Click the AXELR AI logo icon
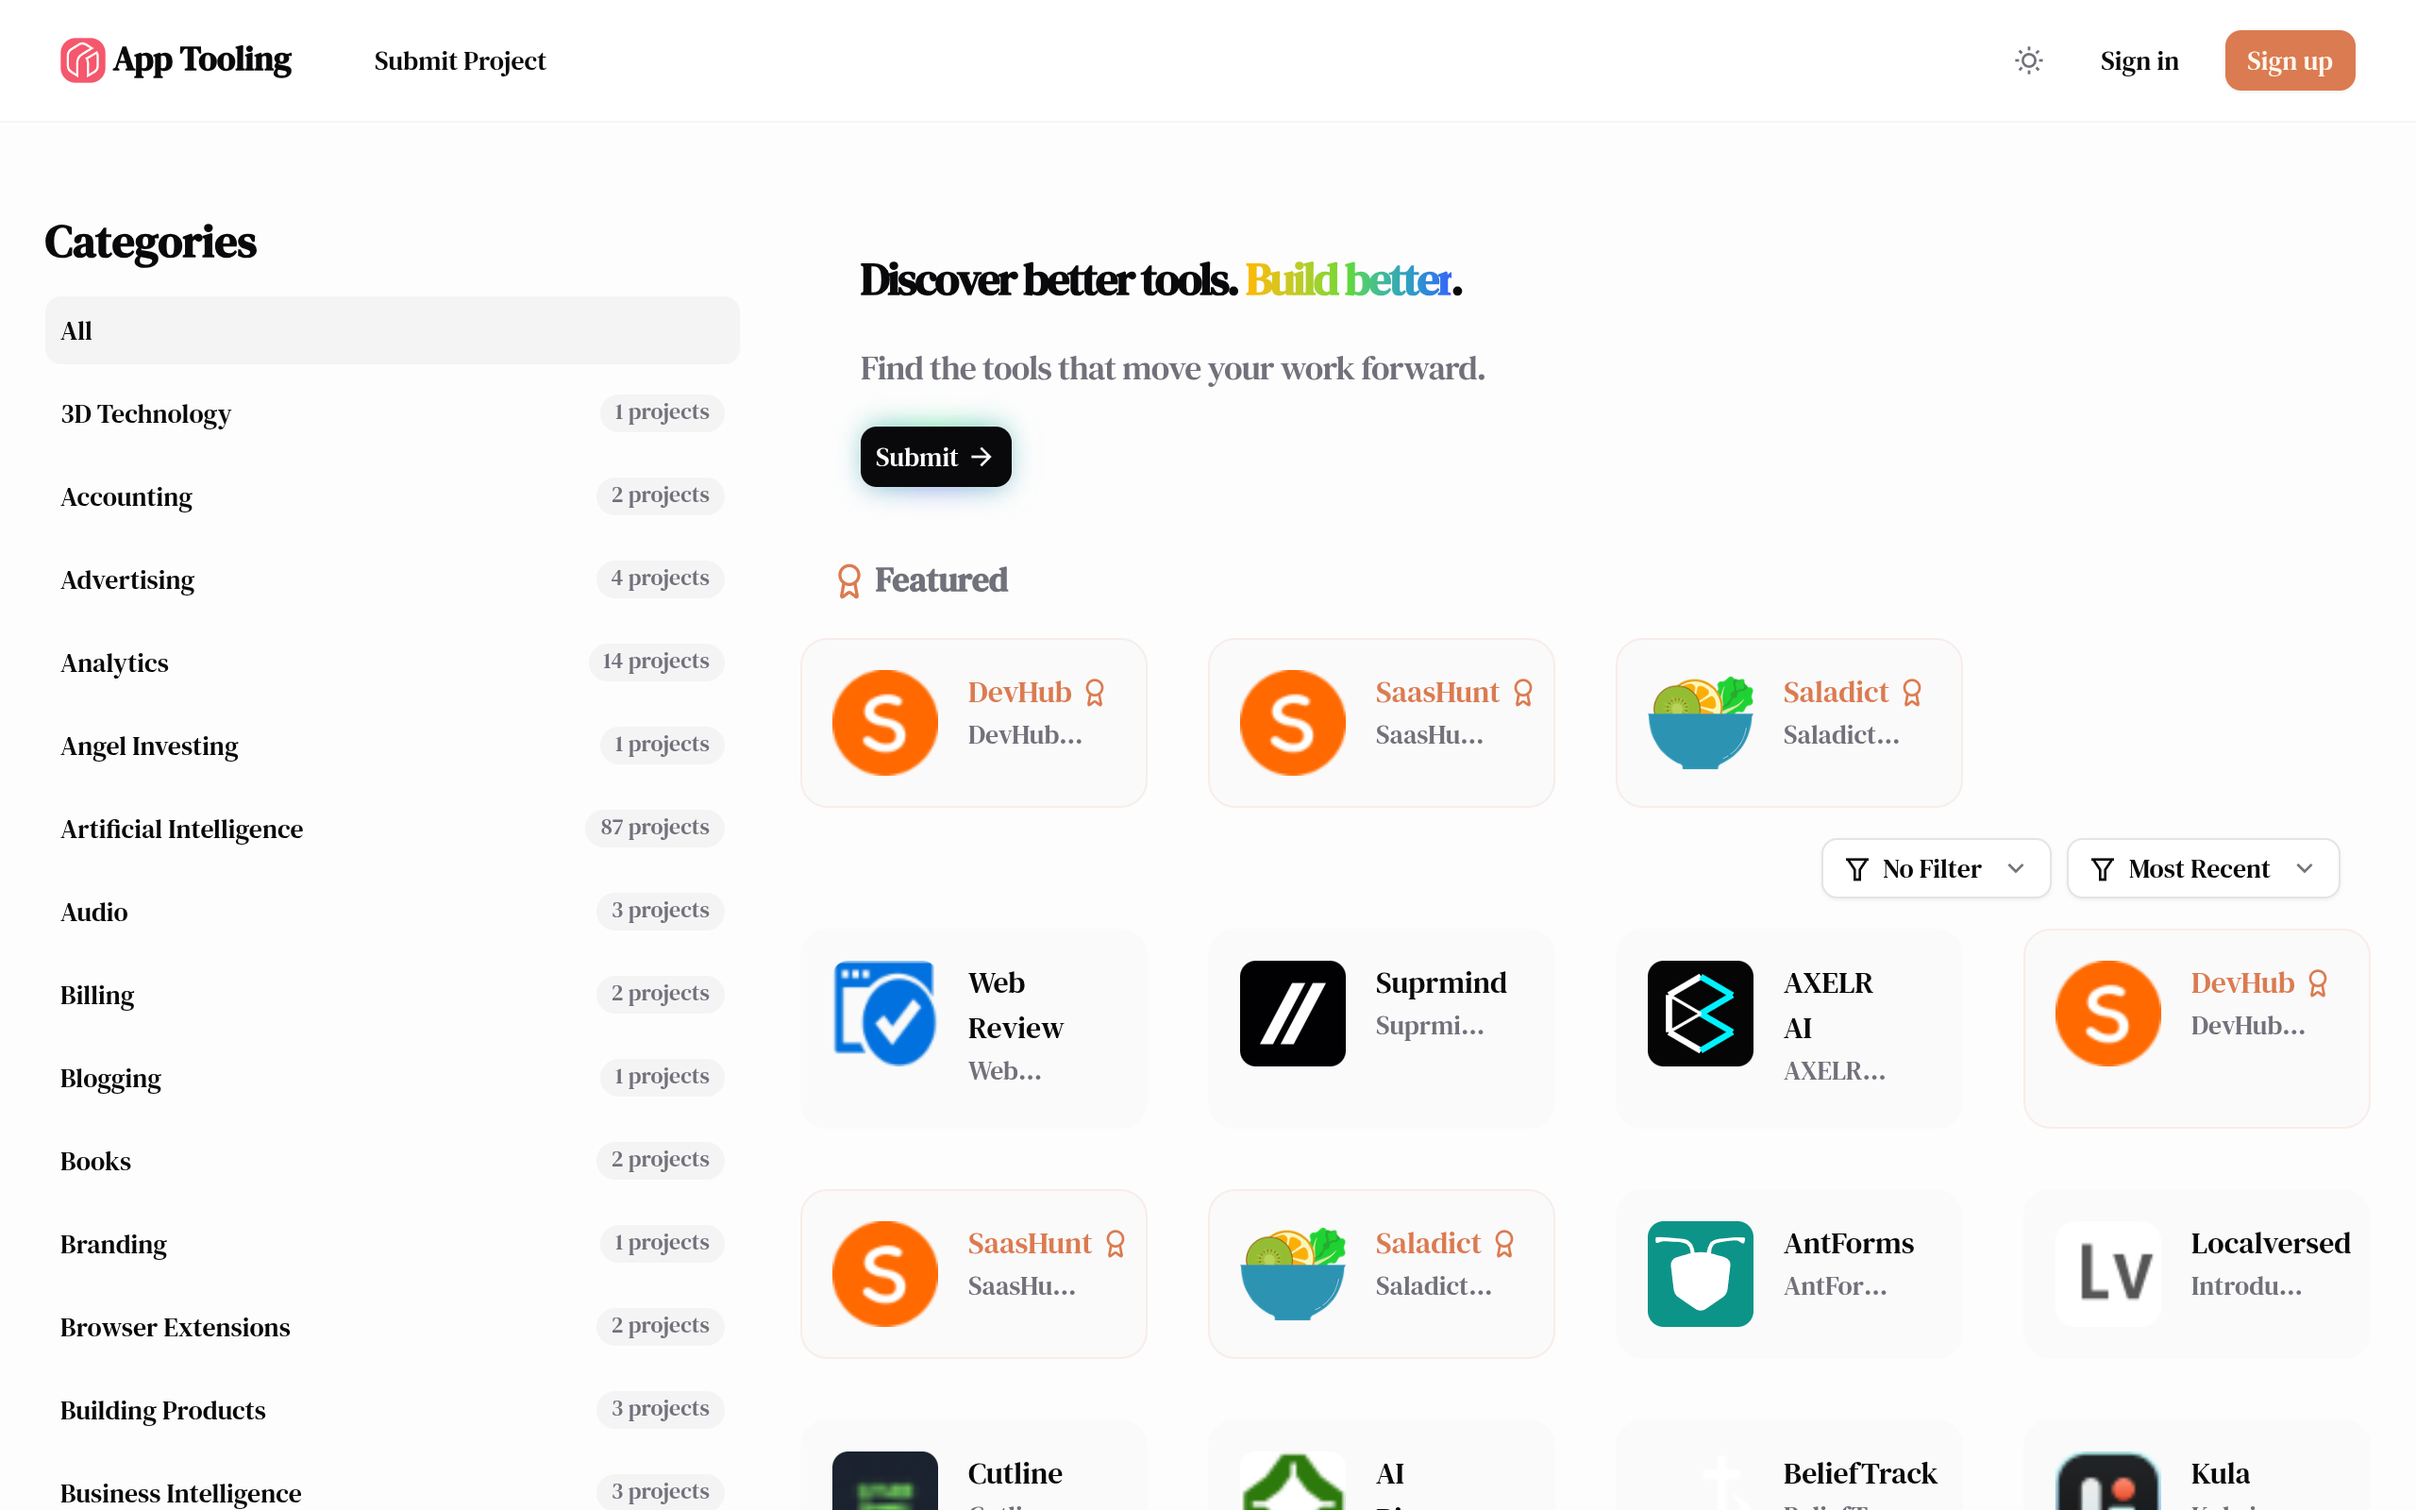2416x1510 pixels. pos(1701,1013)
